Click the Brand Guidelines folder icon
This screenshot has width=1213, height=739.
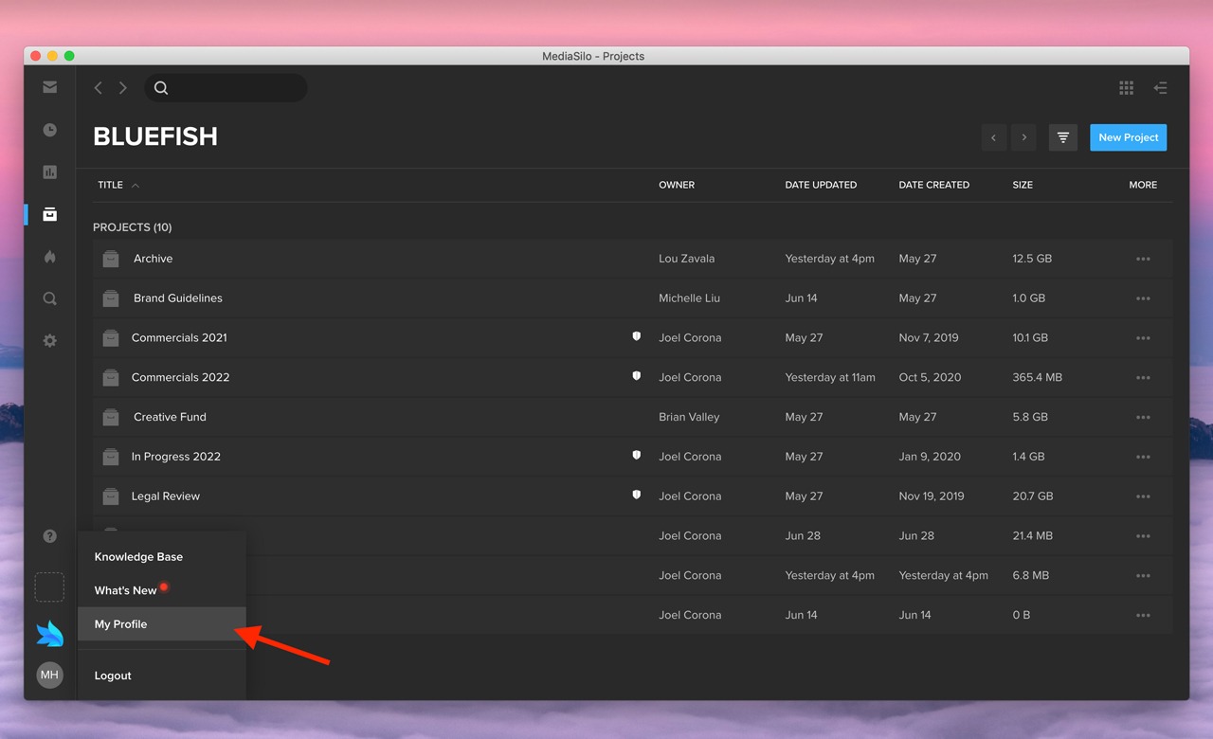111,298
